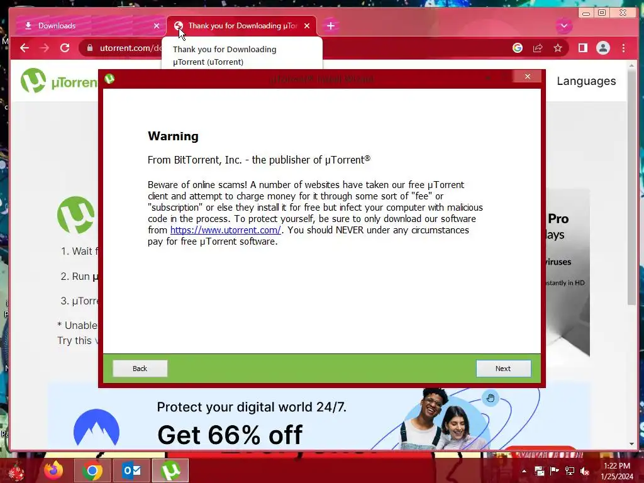The image size is (644, 483).
Task: Reload the page with the refresh icon
Action: pos(65,48)
